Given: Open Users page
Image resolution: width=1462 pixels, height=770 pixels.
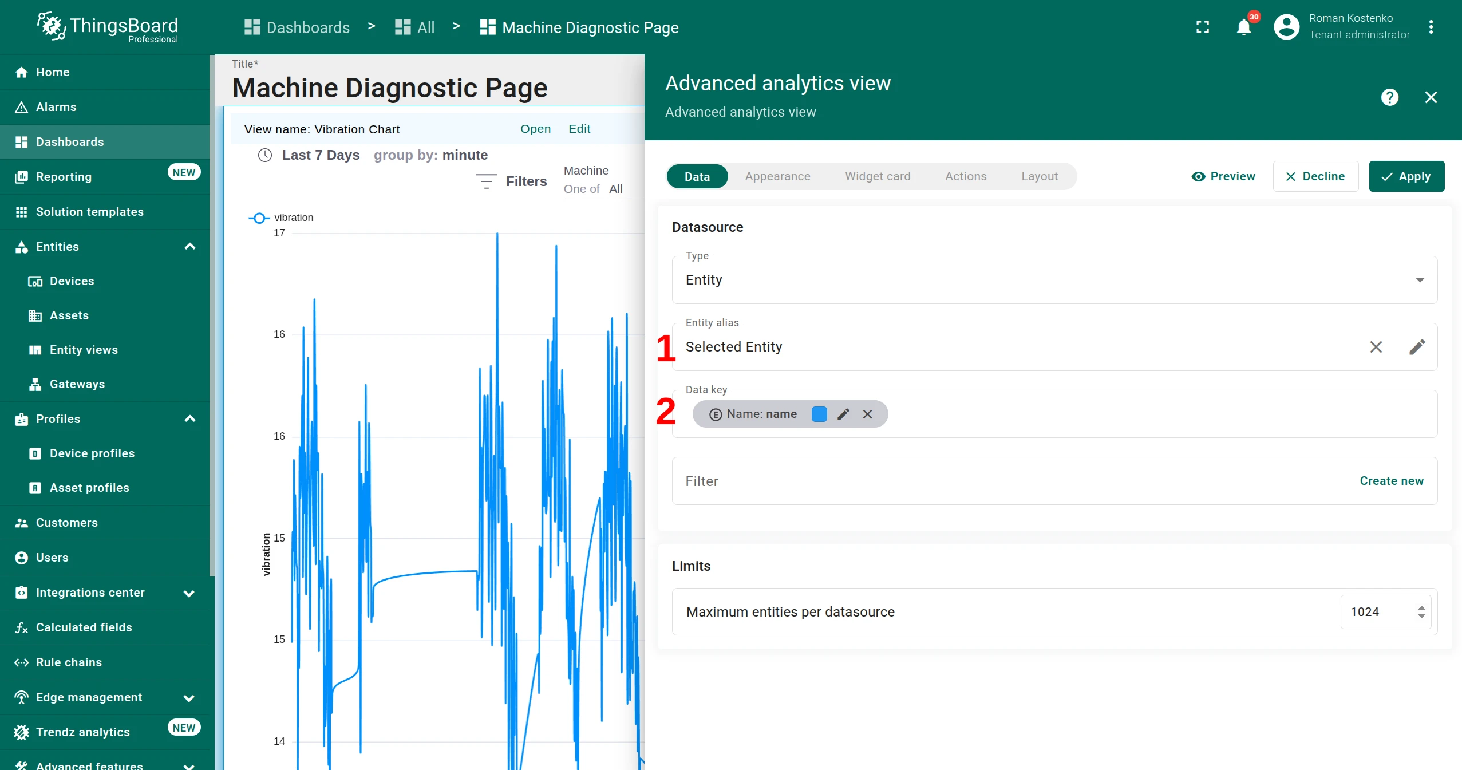Looking at the screenshot, I should click(105, 558).
